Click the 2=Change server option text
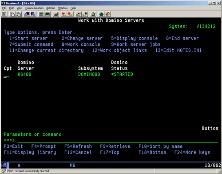Image resolution: width=222 pixels, height=174 pixels. coord(82,39)
